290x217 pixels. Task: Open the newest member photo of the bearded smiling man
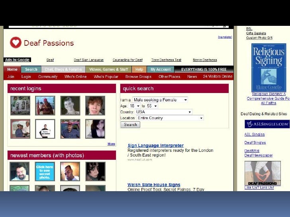[20, 172]
